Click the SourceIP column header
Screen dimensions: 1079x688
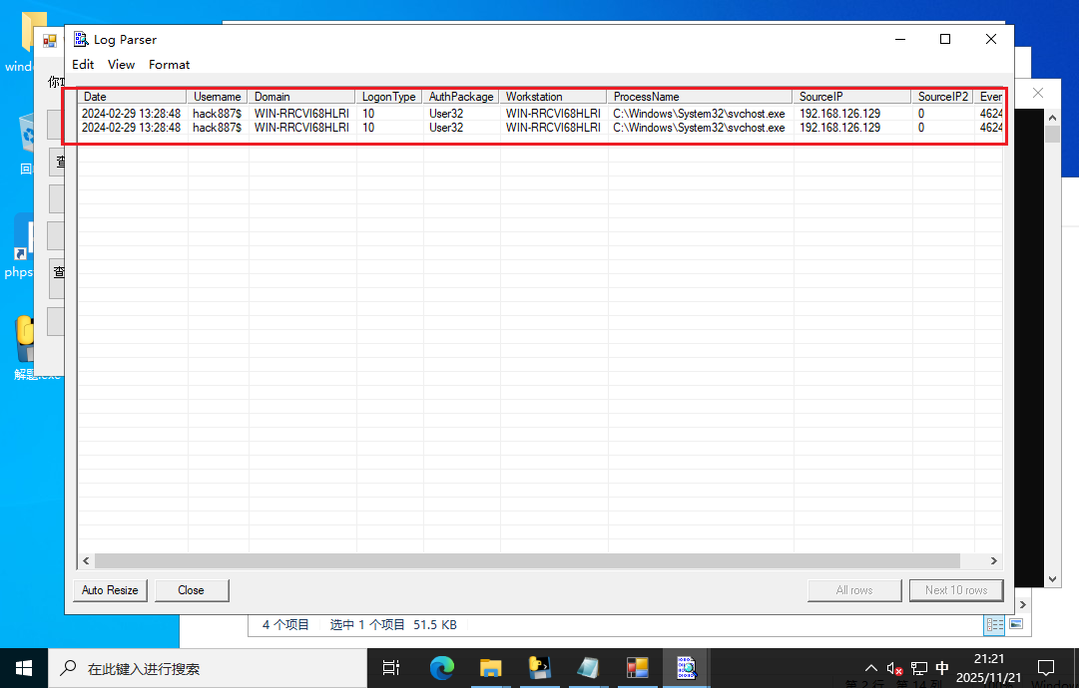pyautogui.click(x=851, y=97)
